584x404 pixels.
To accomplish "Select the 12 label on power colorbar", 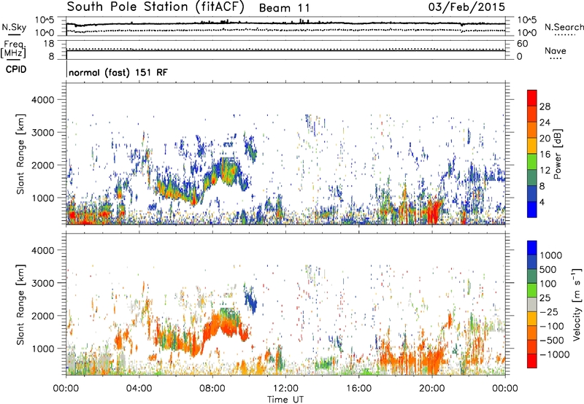I will (x=545, y=171).
